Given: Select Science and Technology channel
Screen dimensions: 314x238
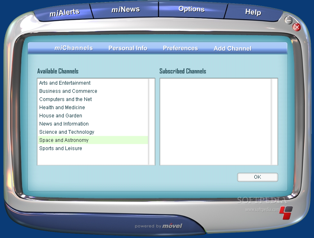Looking at the screenshot, I should (93, 132).
